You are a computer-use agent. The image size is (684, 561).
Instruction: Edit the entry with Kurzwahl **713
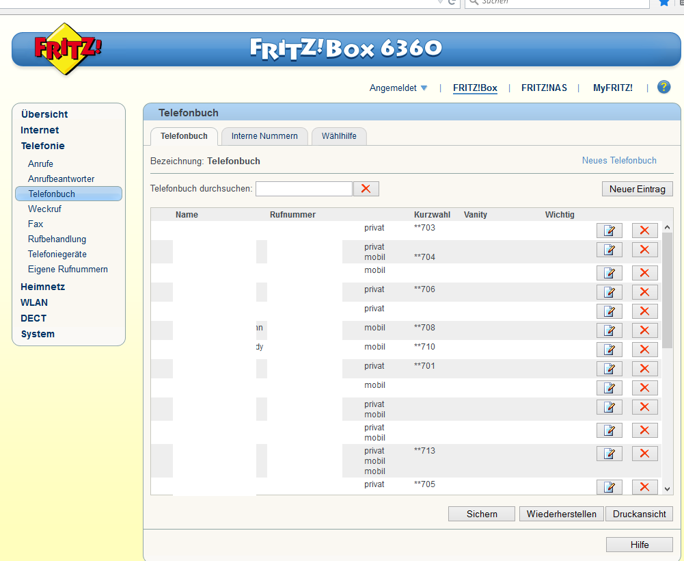point(609,454)
